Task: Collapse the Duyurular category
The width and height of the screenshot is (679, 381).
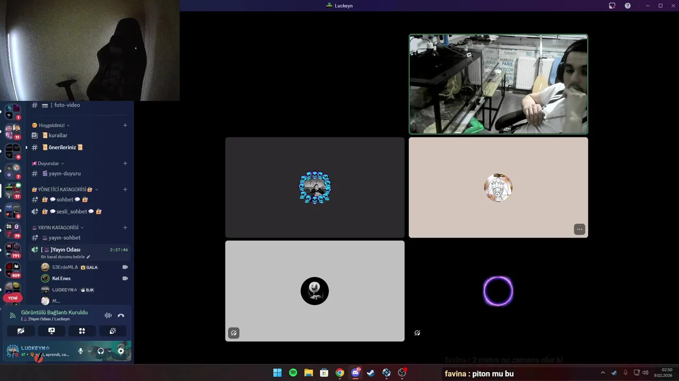Action: (x=48, y=164)
